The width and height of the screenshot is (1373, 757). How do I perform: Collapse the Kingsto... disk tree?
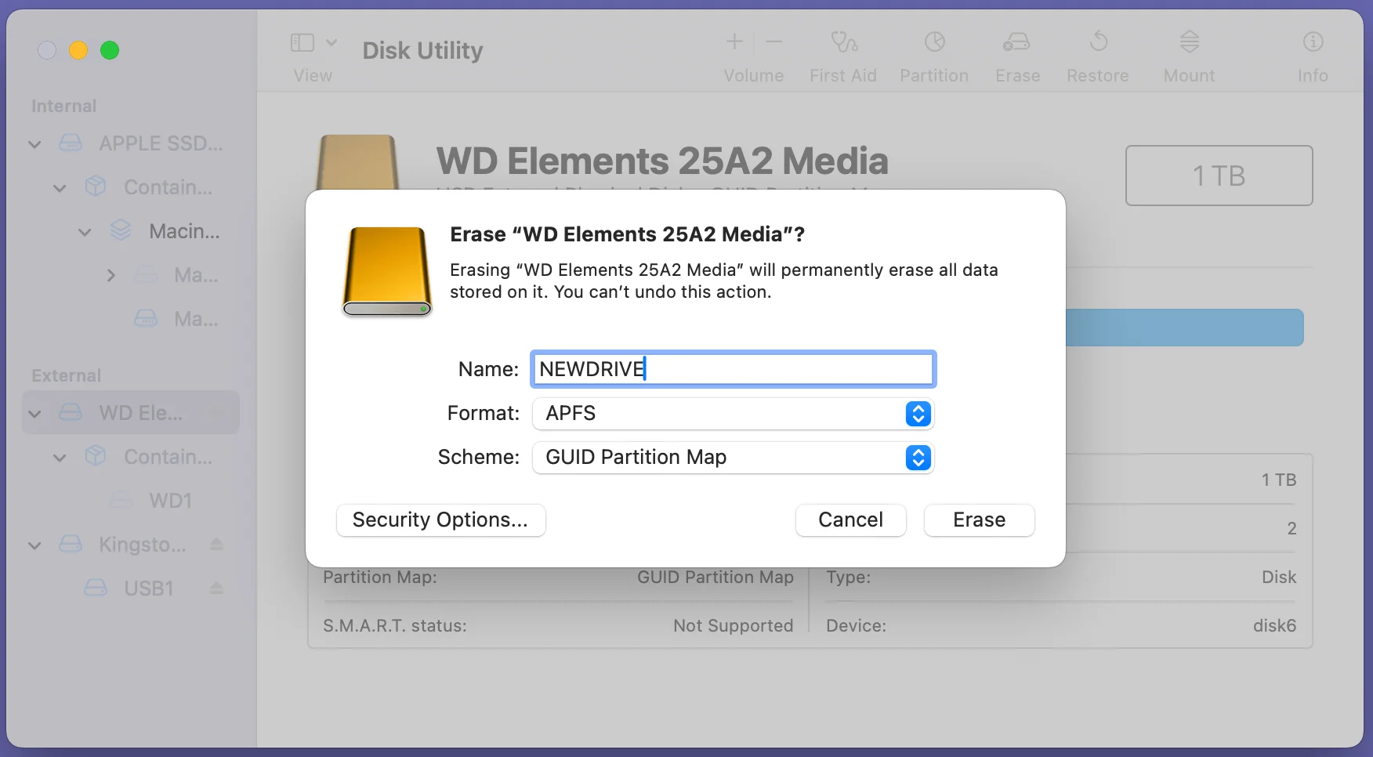34,545
